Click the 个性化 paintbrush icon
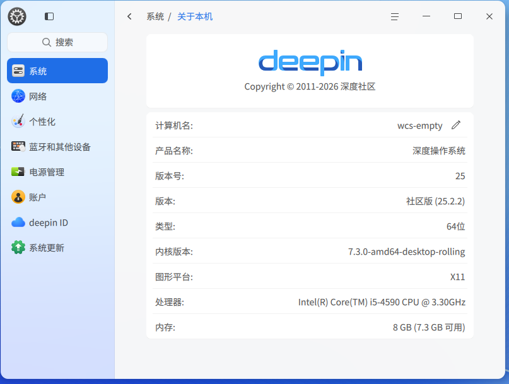This screenshot has height=384, width=509. 18,121
